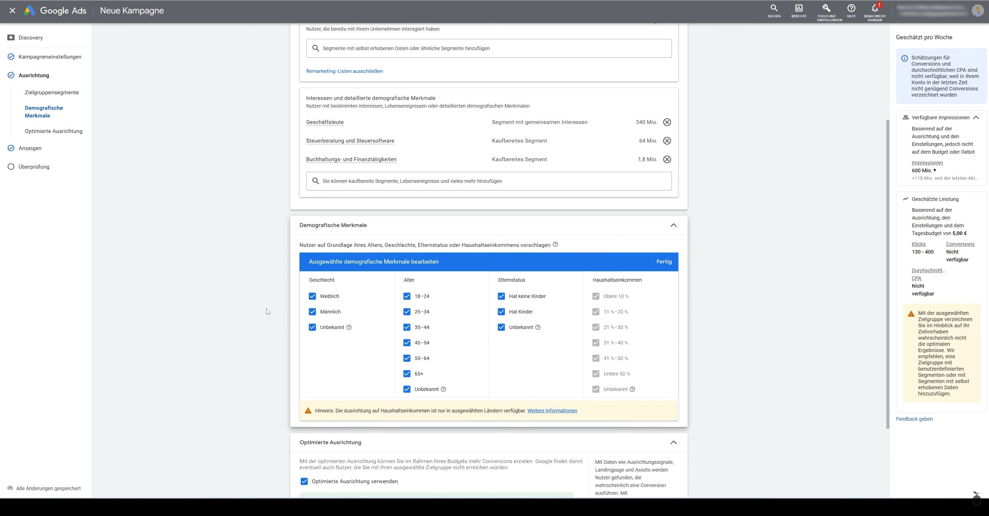The height and width of the screenshot is (516, 989).
Task: Click help icon next to demographic description
Action: coord(556,245)
